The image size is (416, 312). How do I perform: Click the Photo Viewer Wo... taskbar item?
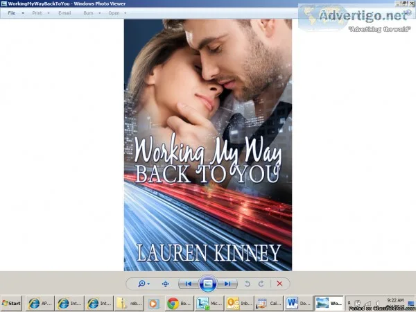tap(329, 303)
